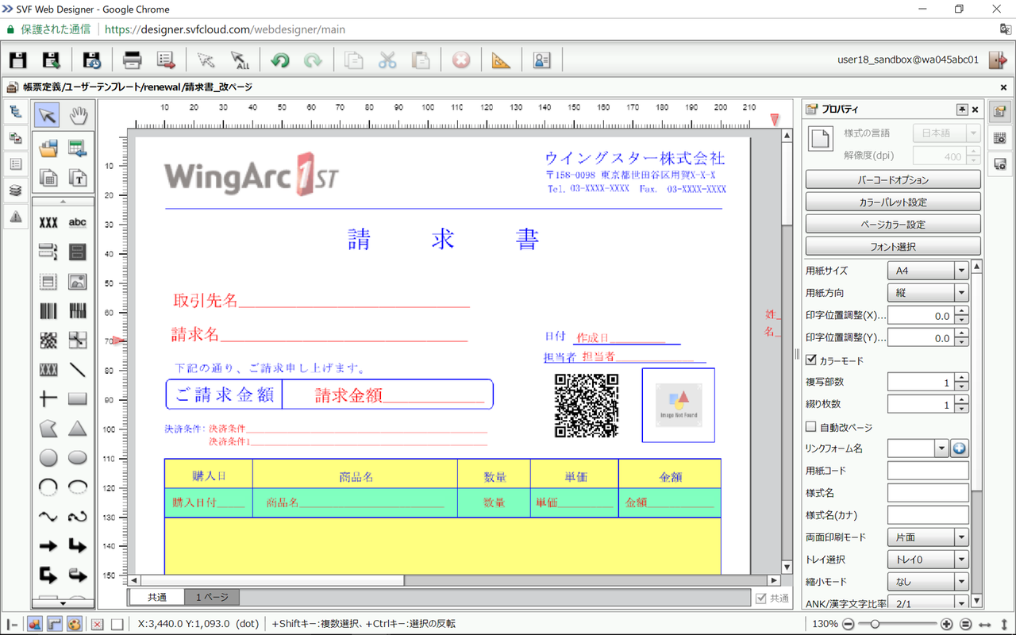Toggle the empty square icon in status bar
The height and width of the screenshot is (635, 1016).
(117, 624)
